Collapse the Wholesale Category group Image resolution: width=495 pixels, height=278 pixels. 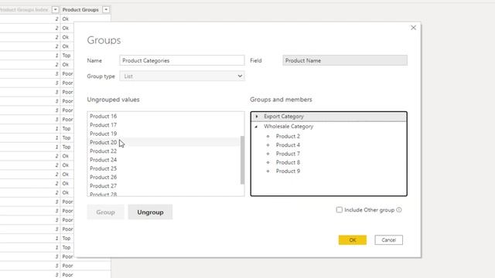(256, 127)
